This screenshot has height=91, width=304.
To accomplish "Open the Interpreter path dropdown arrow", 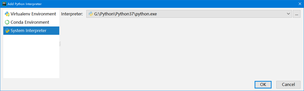I will click(x=288, y=14).
